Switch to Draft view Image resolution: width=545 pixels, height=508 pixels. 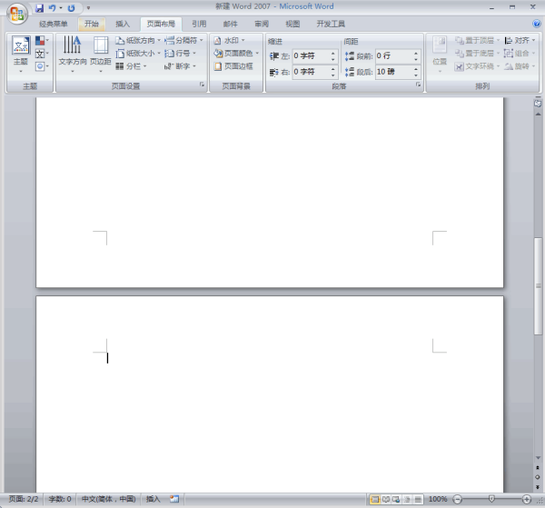(418, 500)
